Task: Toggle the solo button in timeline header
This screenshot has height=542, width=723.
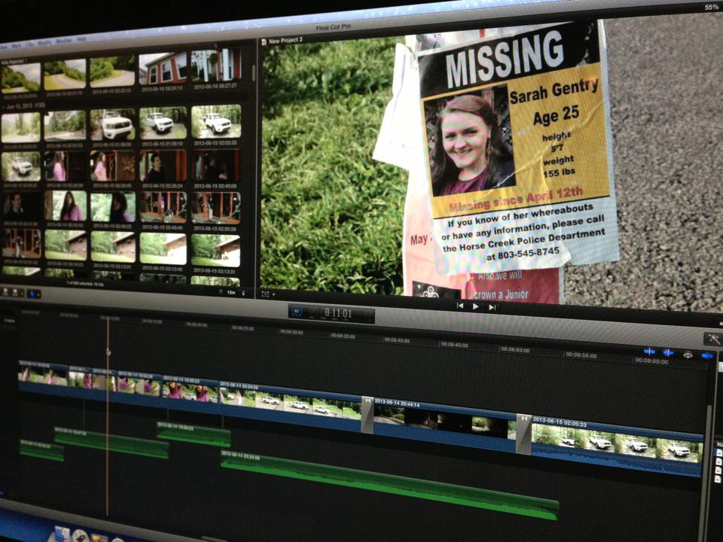Action: pos(687,355)
